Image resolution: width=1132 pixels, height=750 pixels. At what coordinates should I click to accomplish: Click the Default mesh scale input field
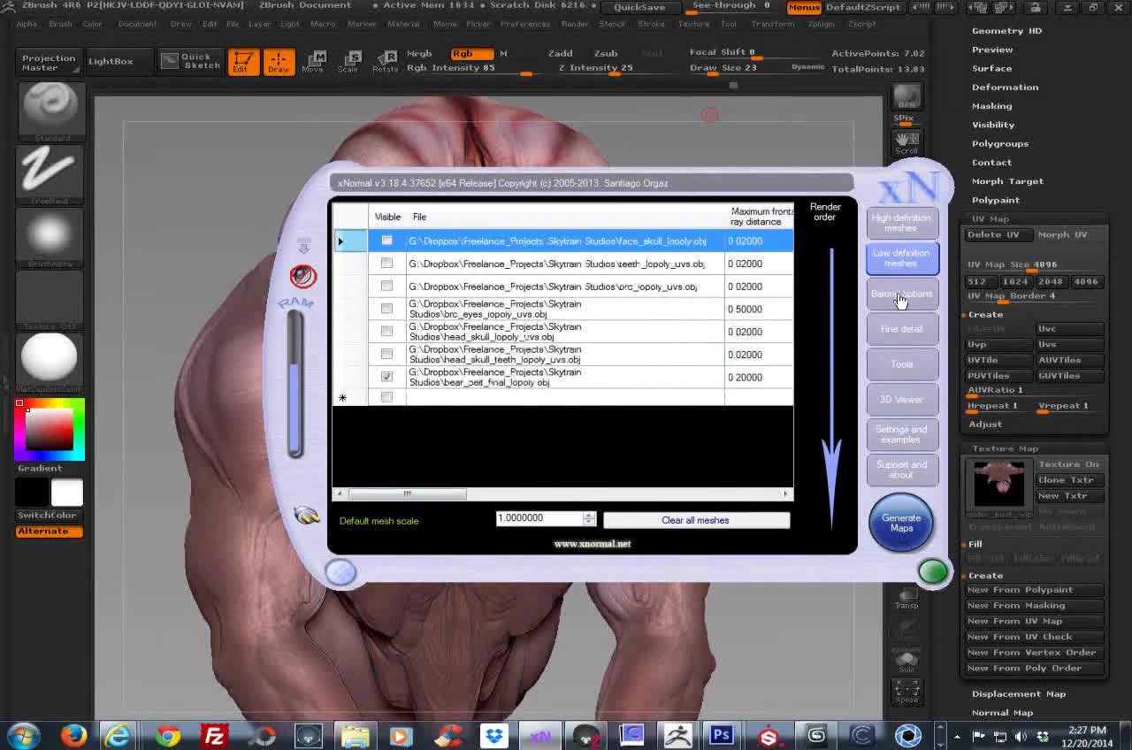(x=539, y=518)
